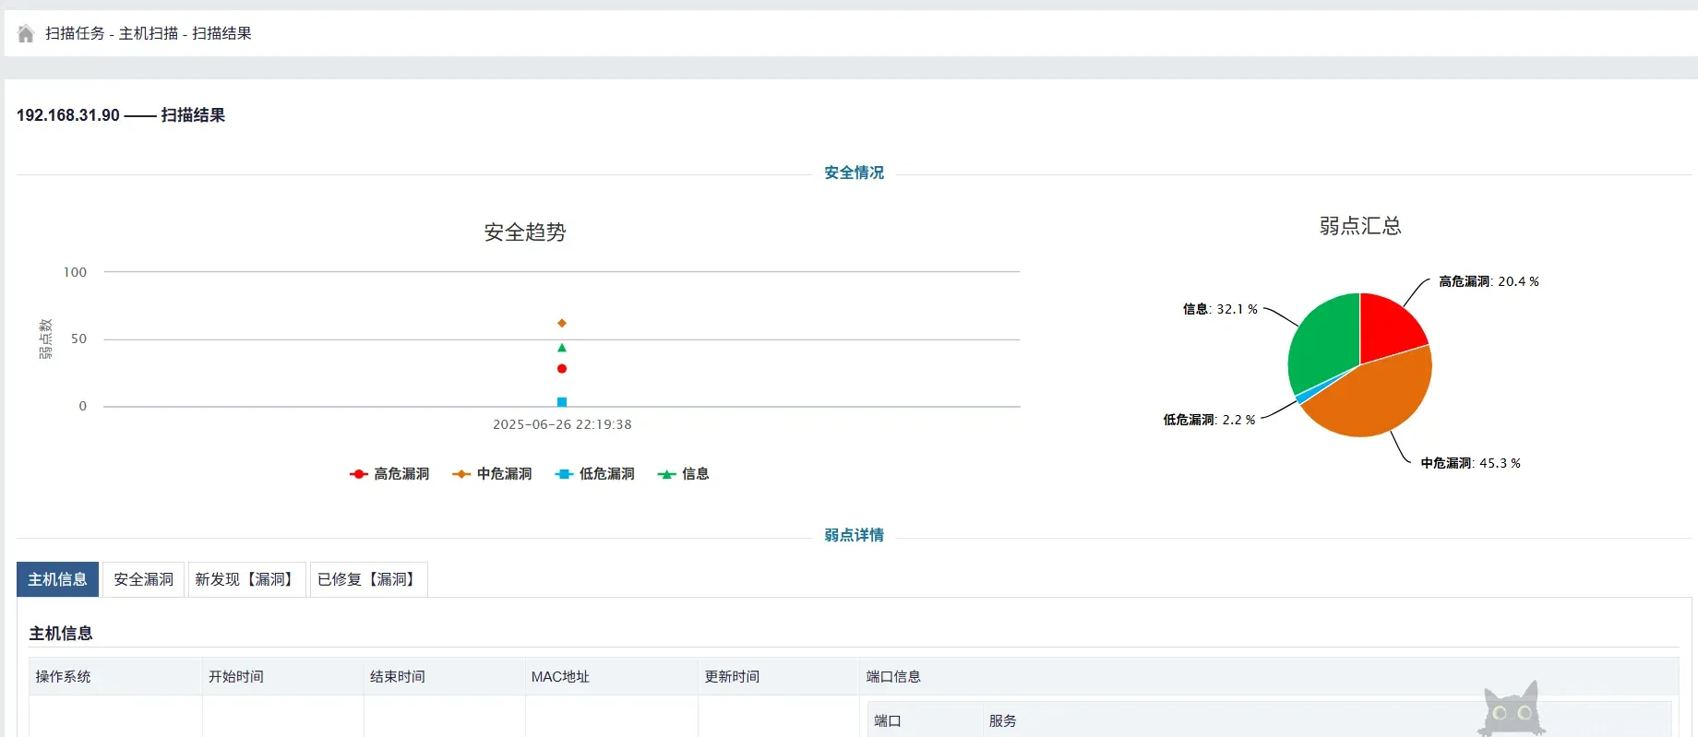Click the 安全趋势 chart title
1698x737 pixels.
pyautogui.click(x=525, y=232)
